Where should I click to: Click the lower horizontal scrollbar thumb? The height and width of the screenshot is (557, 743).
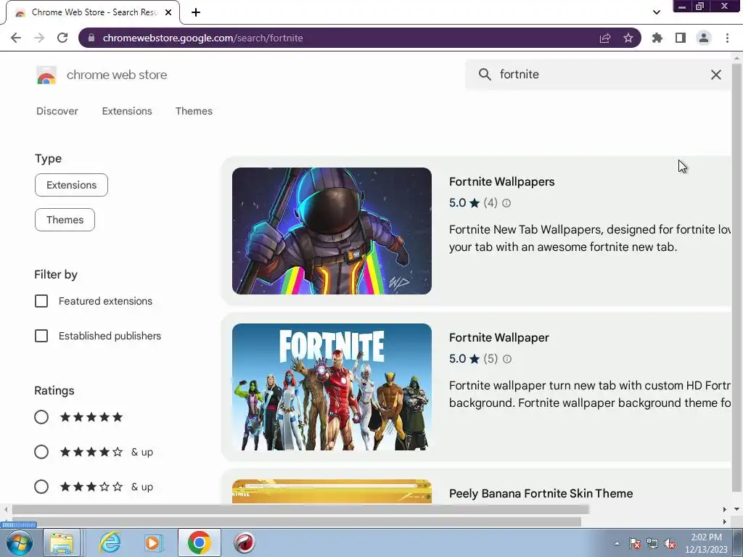(297, 522)
